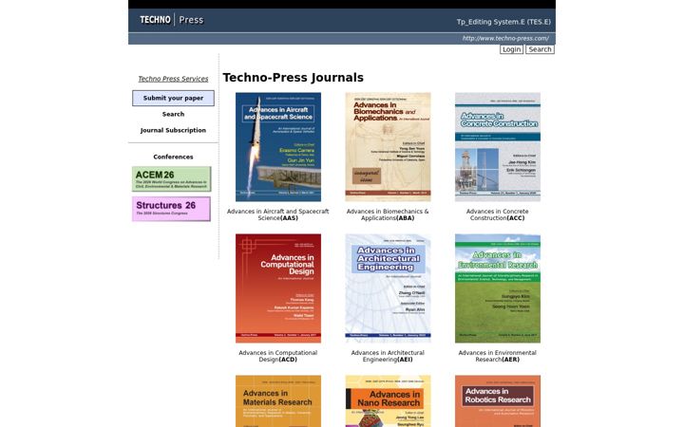This screenshot has height=427, width=684.
Task: Click the (ABA) journal title caption
Action: [x=388, y=214]
